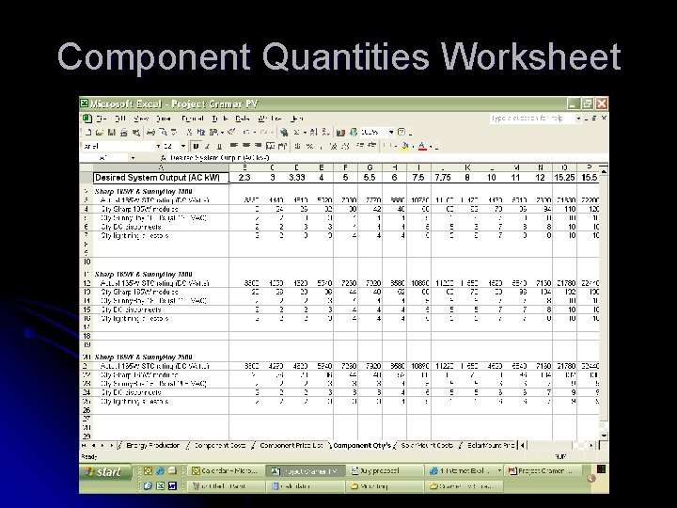
Task: Show the Drawing toolbar icon
Action: pos(354,132)
